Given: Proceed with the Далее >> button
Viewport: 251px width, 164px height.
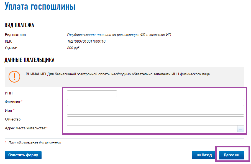Looking at the screenshot, I should click(x=232, y=155).
